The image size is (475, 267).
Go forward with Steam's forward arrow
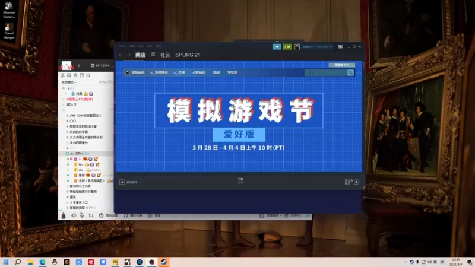tap(129, 55)
